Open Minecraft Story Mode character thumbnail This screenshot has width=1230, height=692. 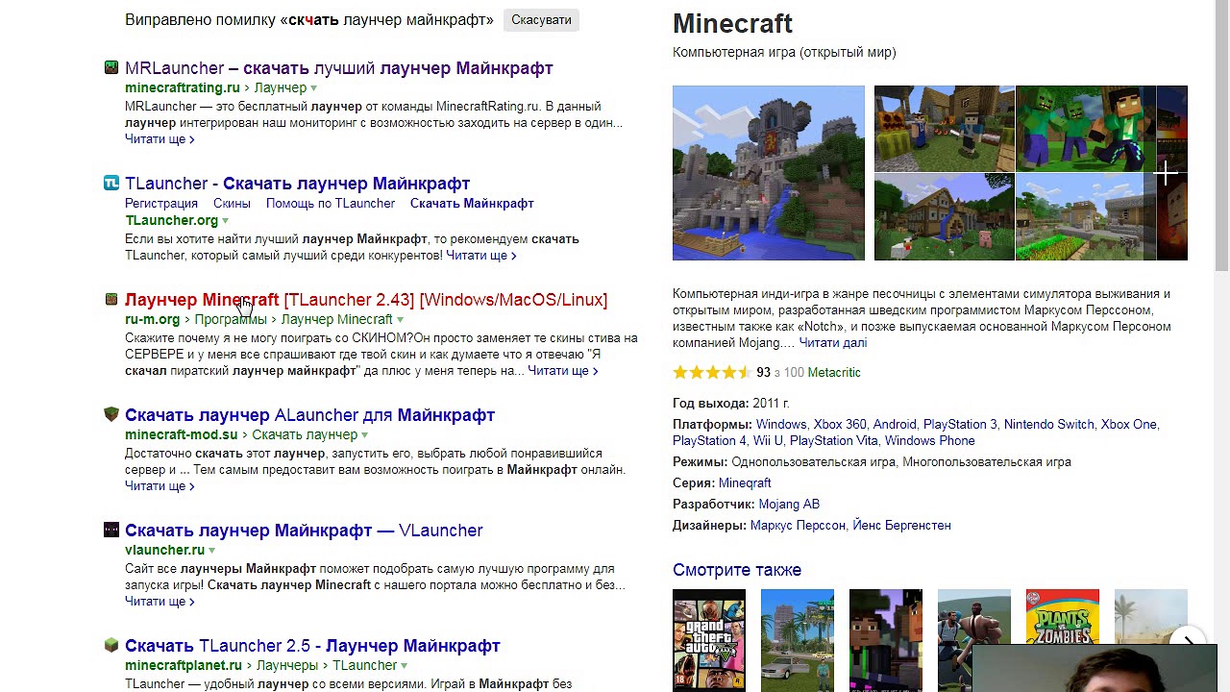click(886, 640)
